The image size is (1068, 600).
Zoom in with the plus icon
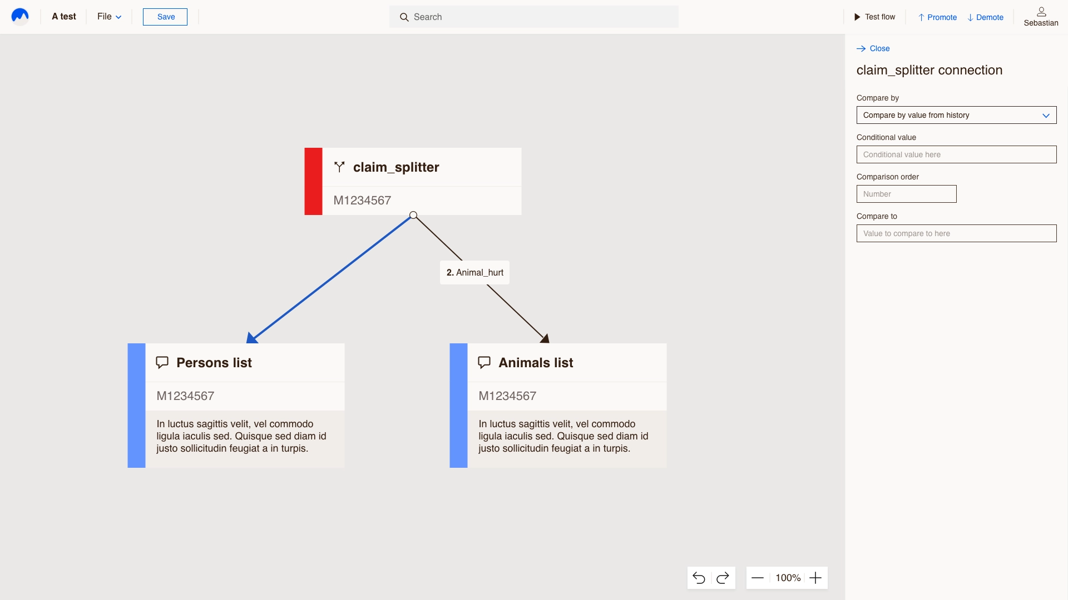[815, 578]
